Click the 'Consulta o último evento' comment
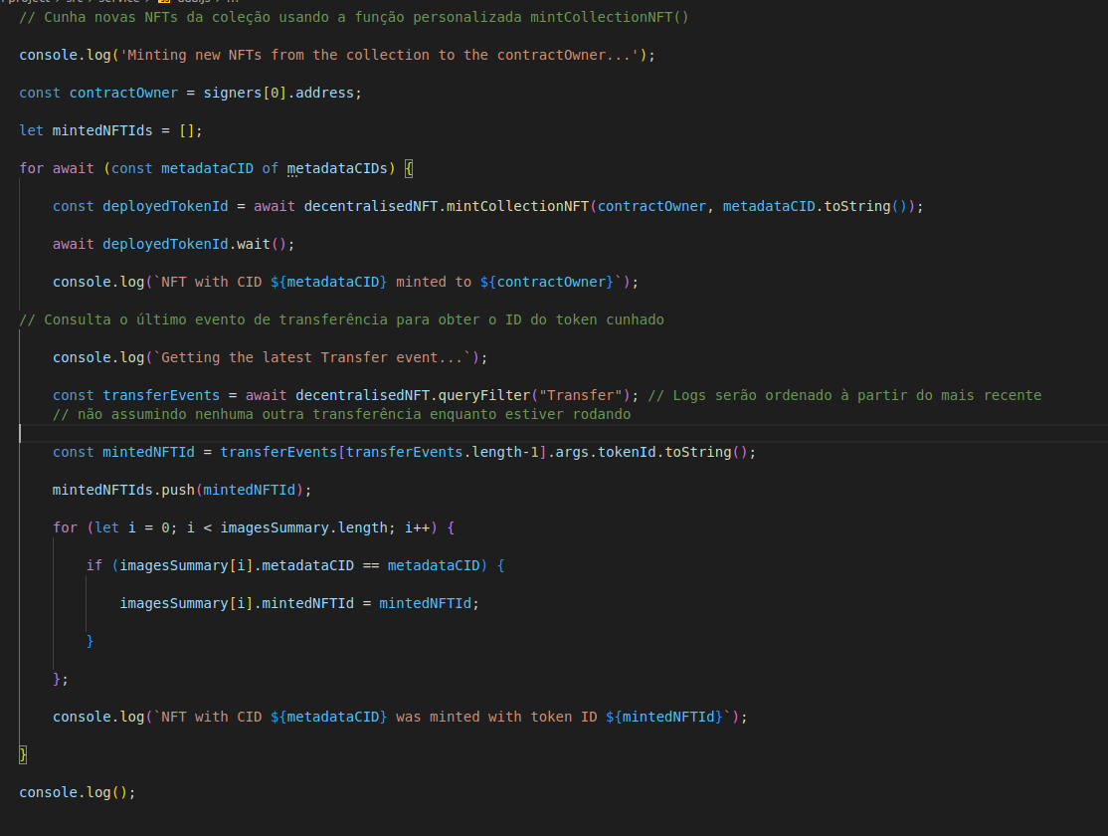Image resolution: width=1108 pixels, height=836 pixels. 341,319
